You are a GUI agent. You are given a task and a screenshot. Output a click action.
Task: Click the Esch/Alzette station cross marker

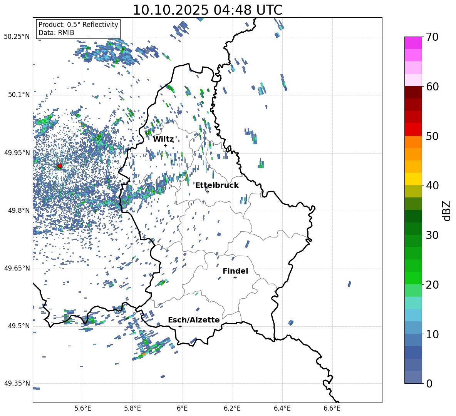180,326
